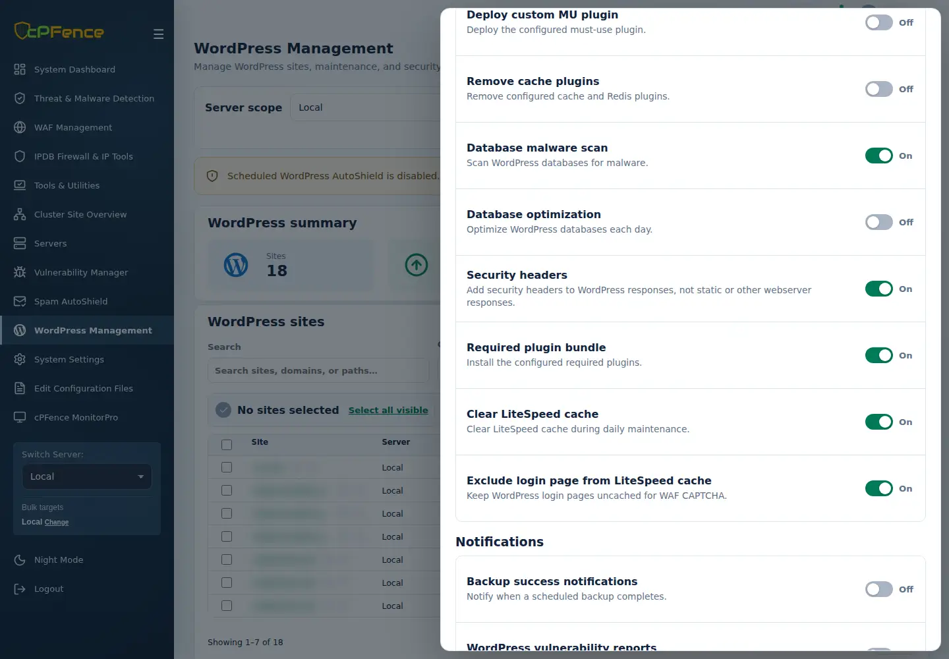Toggle Remove cache plugins switch
Image resolution: width=949 pixels, height=659 pixels.
tap(879, 89)
